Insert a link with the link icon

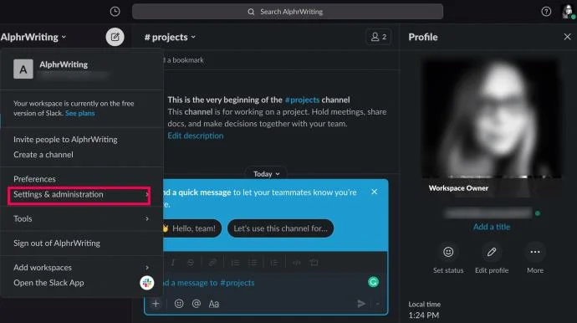click(212, 263)
